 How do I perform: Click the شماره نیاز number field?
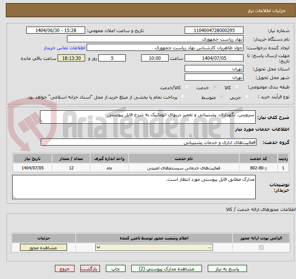(214, 31)
